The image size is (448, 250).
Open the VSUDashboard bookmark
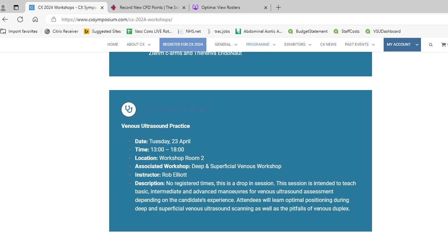click(383, 31)
